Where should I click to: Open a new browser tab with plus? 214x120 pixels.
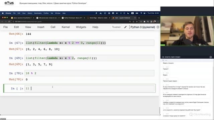click(x=139, y=18)
